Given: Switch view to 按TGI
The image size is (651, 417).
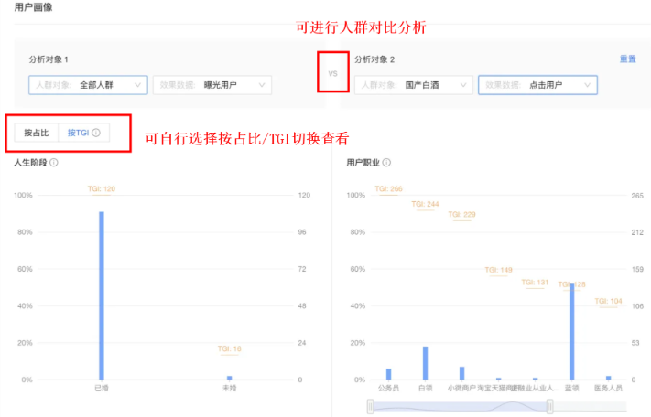Looking at the screenshot, I should (x=84, y=133).
